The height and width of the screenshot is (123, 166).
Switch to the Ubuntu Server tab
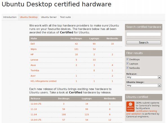pyautogui.click(x=49, y=17)
